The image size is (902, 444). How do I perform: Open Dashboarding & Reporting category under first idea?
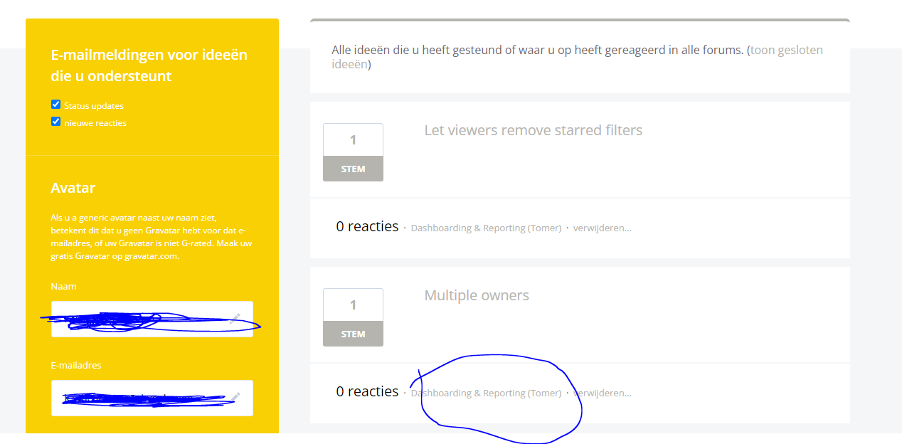pos(486,228)
